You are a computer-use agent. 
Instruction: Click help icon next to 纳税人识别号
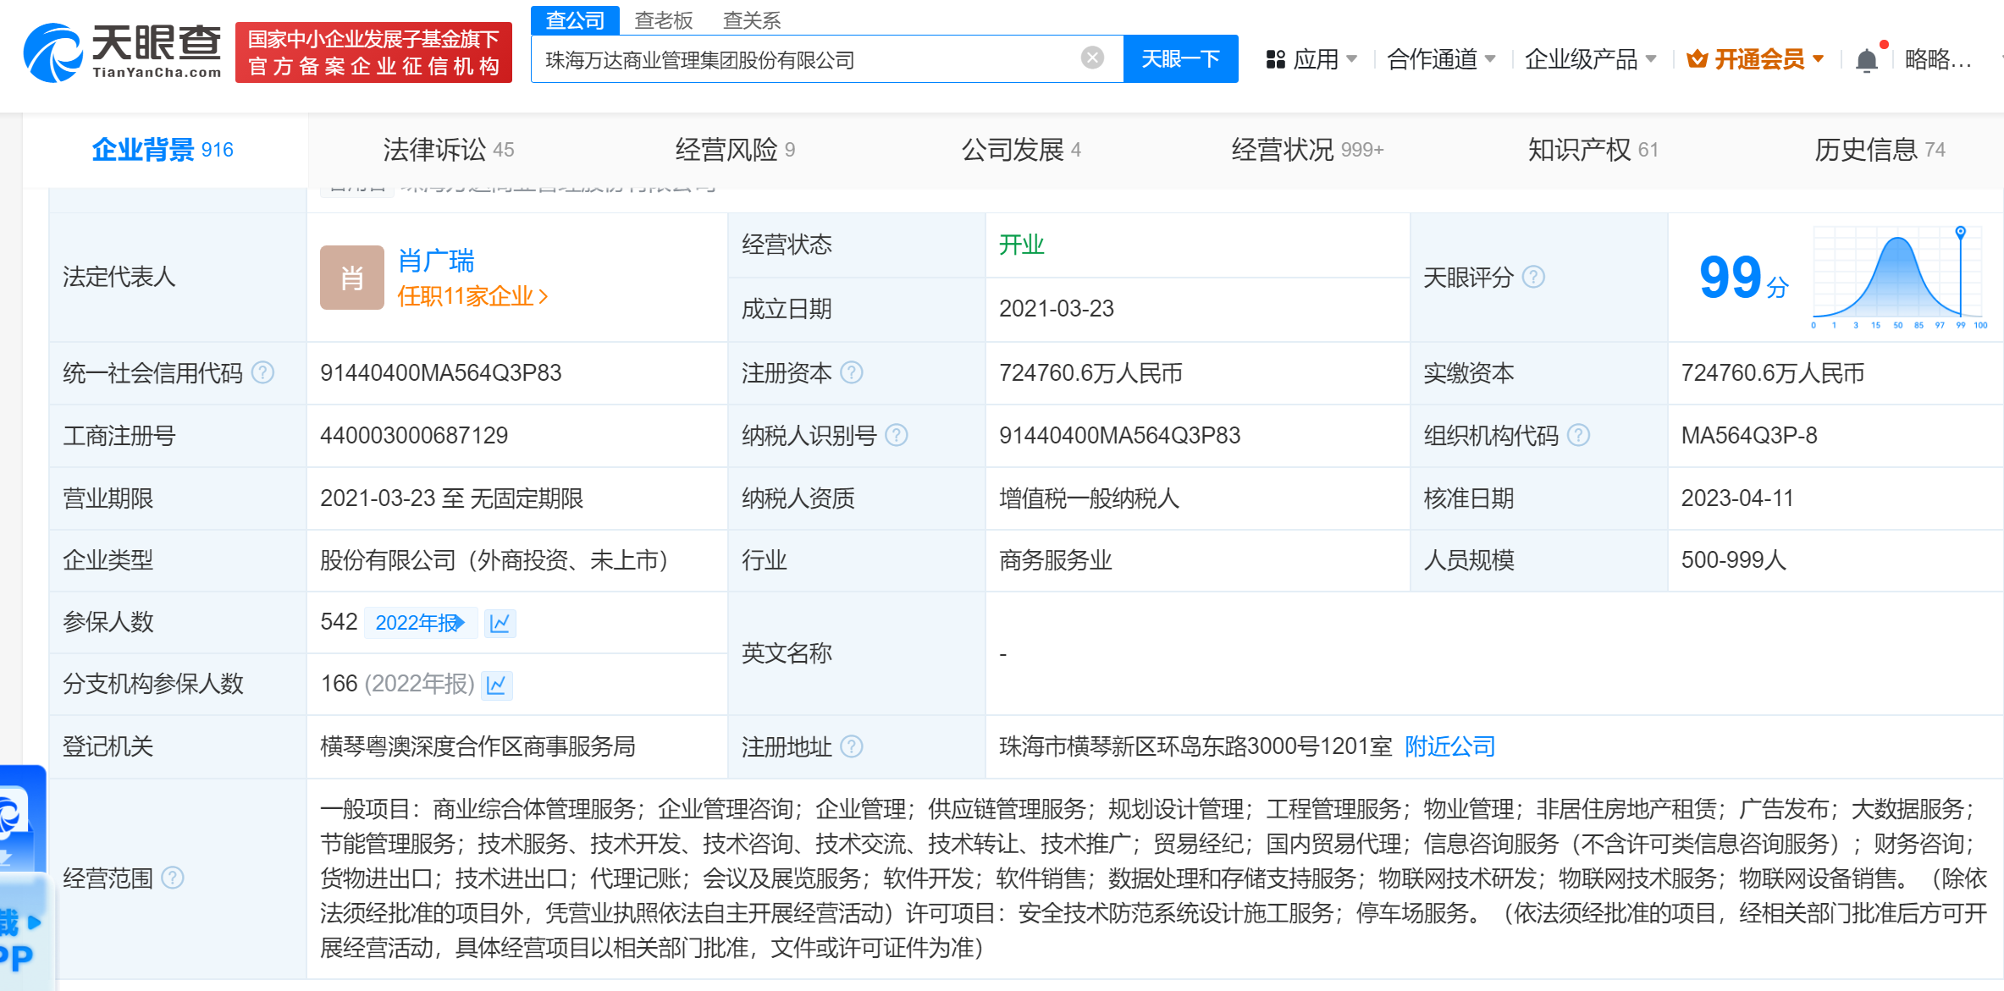pyautogui.click(x=896, y=436)
